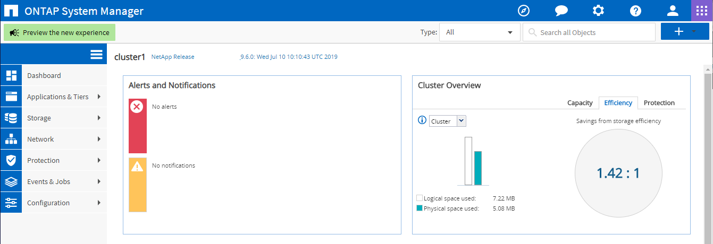Viewport: 713px width, 244px height.
Task: Click Preview the new experience button
Action: 60,32
